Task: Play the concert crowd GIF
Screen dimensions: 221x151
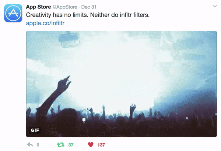Action: pos(121,84)
